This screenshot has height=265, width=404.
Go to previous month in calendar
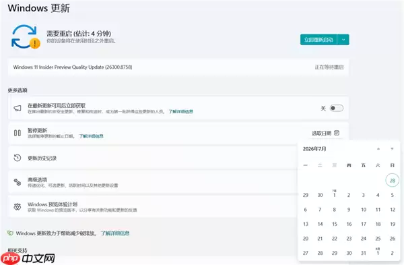378,149
